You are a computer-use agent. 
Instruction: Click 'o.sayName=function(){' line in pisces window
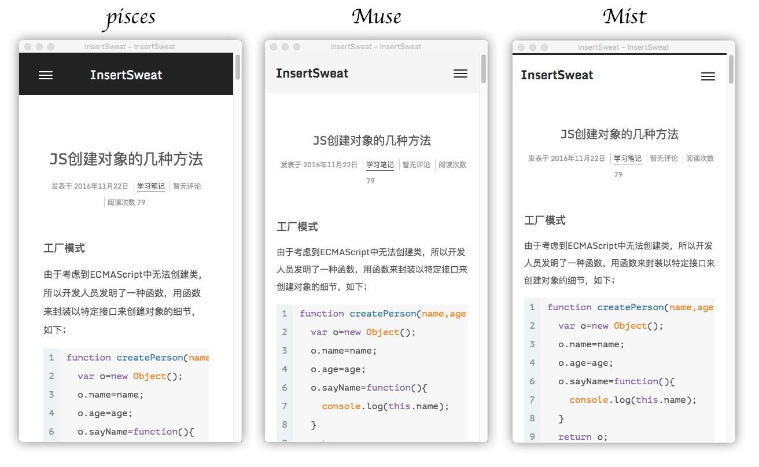point(136,432)
